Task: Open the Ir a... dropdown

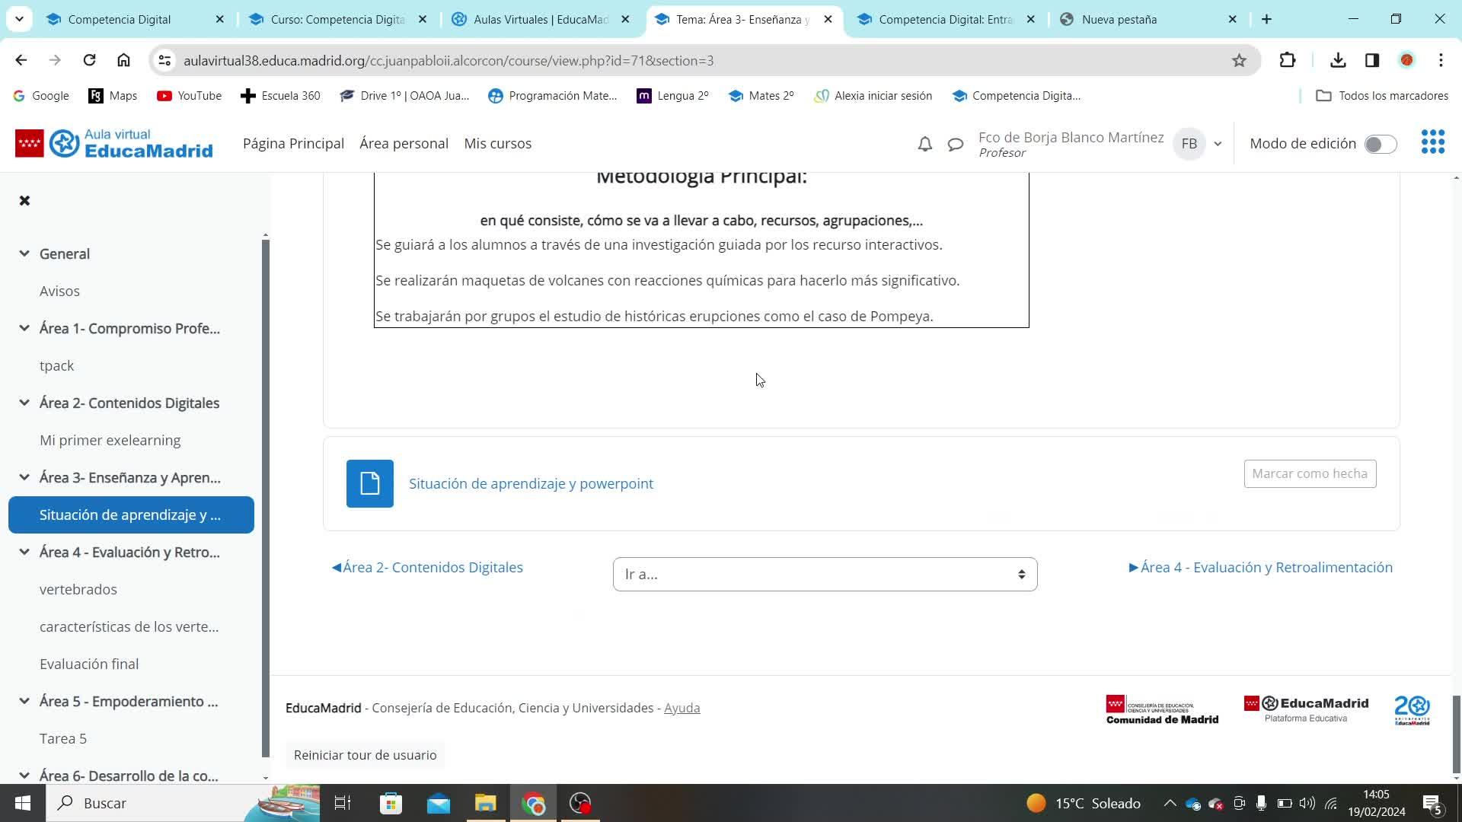Action: 825,575
